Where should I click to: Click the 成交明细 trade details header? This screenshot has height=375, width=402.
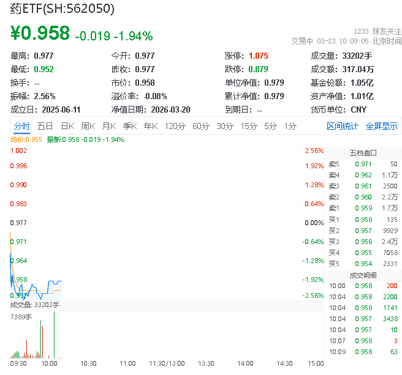(x=363, y=275)
